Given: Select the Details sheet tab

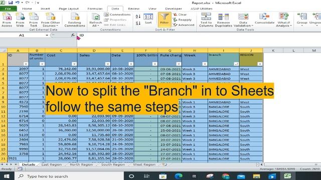Looking at the screenshot, I should click(29, 164).
